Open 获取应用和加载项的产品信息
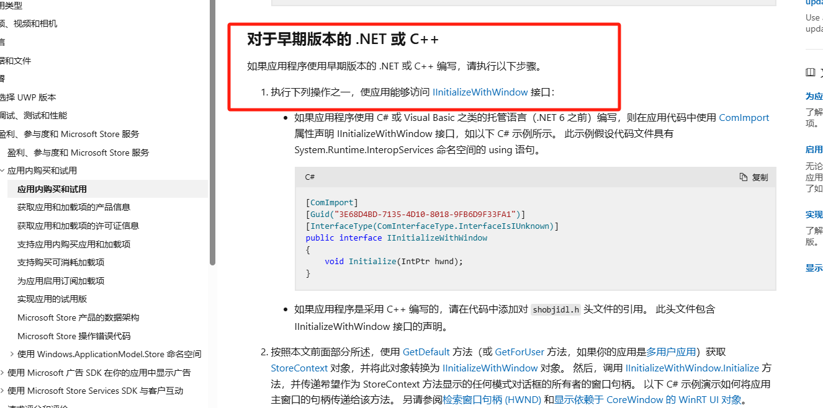The height and width of the screenshot is (408, 823). (74, 207)
